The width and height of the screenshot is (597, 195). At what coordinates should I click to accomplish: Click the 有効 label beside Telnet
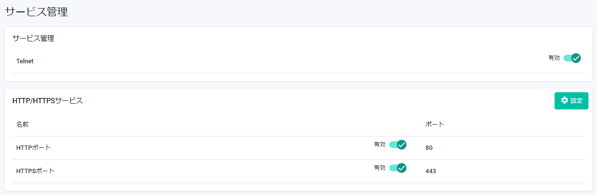(x=554, y=58)
